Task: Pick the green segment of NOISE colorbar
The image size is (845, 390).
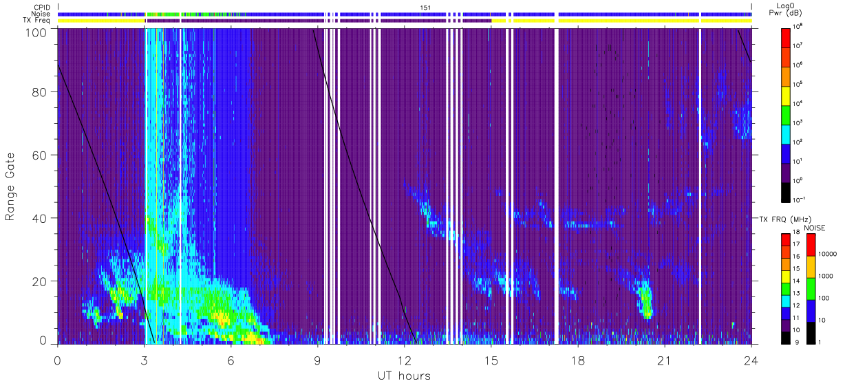Action: coord(811,289)
